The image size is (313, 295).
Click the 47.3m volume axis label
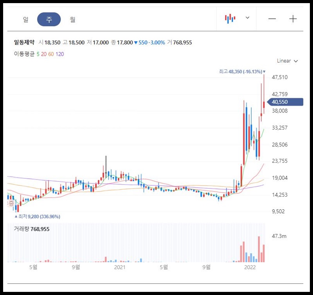279,236
